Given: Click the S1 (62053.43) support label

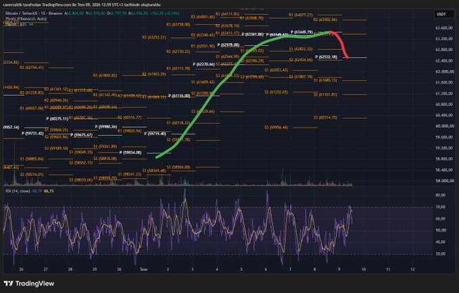Looking at the screenshot, I should coord(276,70).
